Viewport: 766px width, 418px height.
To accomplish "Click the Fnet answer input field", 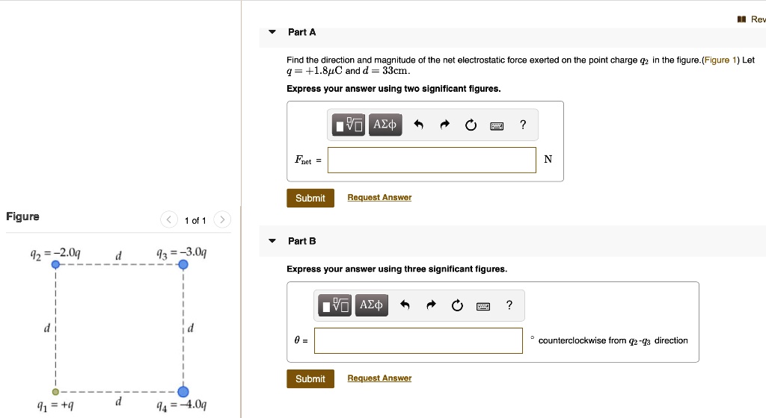I will 432,160.
